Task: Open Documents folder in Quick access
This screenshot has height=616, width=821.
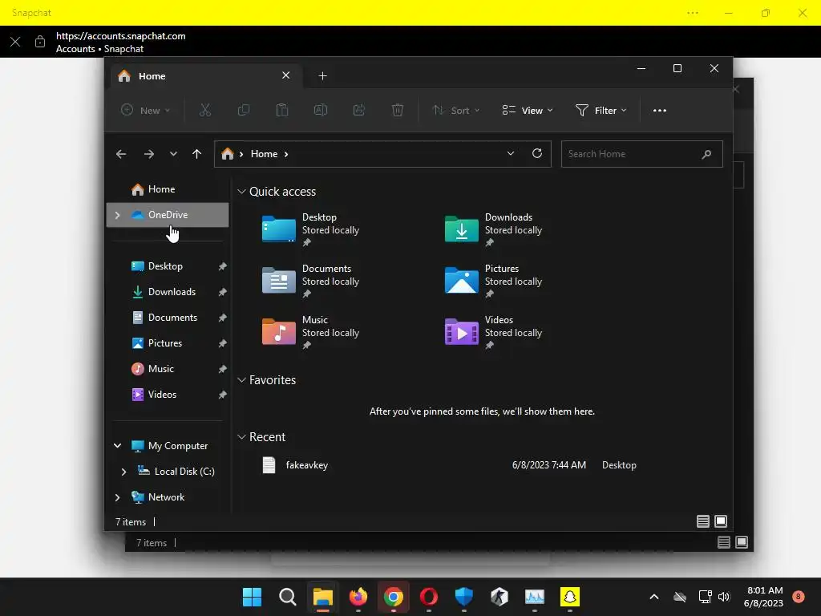Action: (311, 281)
